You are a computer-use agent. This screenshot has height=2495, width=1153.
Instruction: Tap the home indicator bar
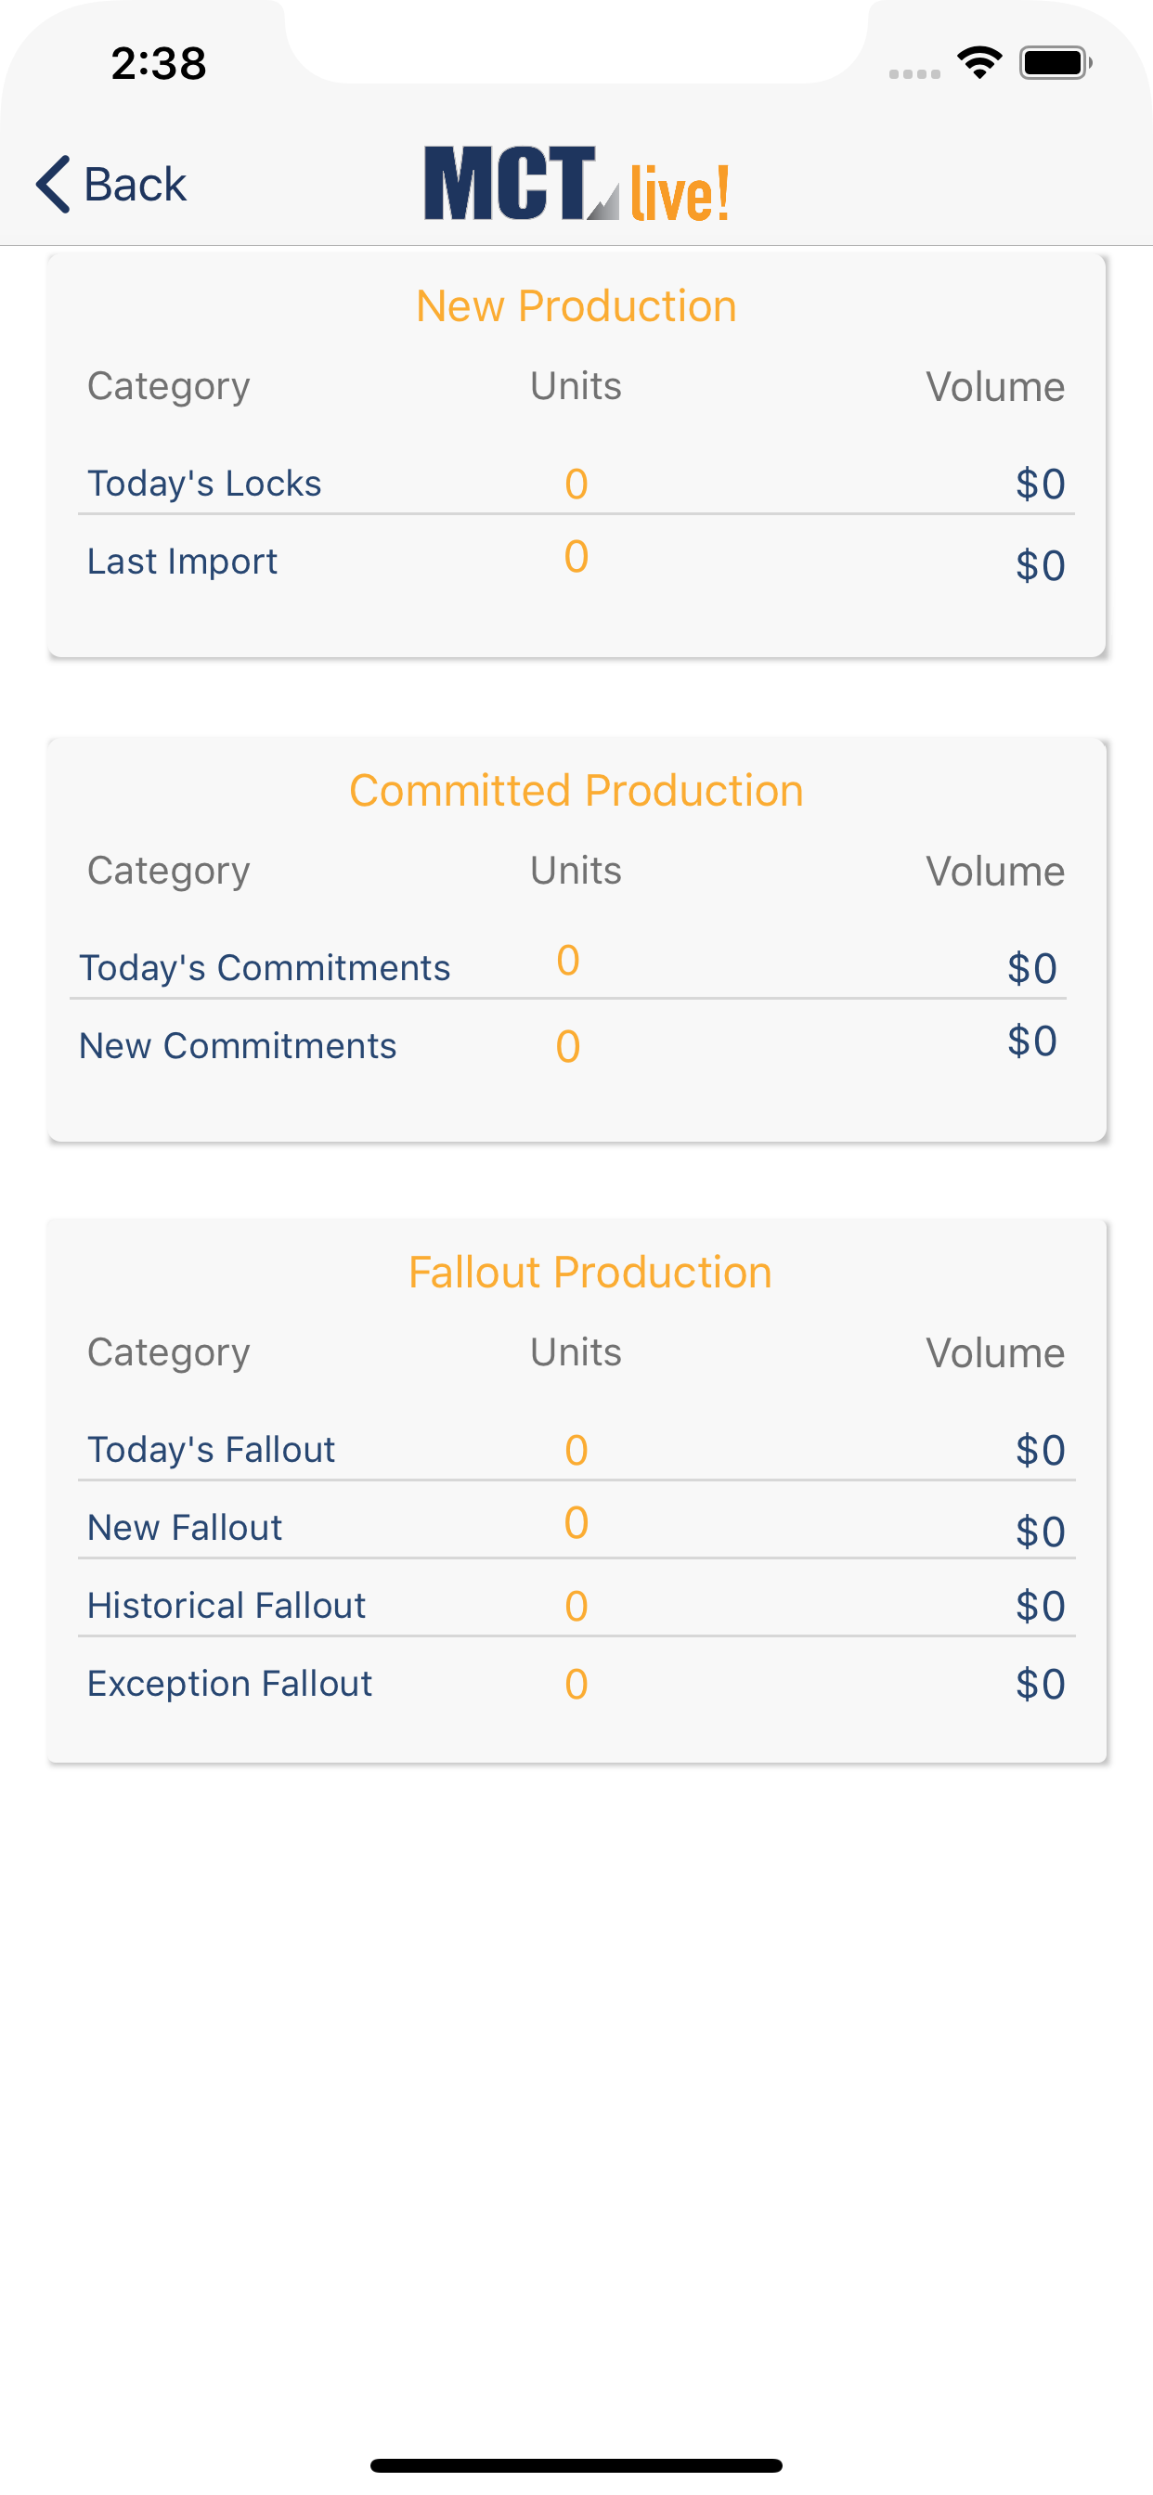pos(576,2465)
